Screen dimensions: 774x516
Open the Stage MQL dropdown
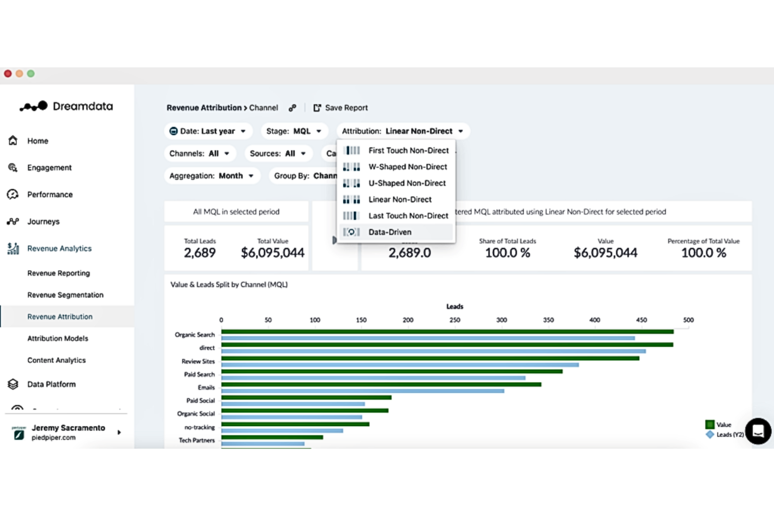294,131
